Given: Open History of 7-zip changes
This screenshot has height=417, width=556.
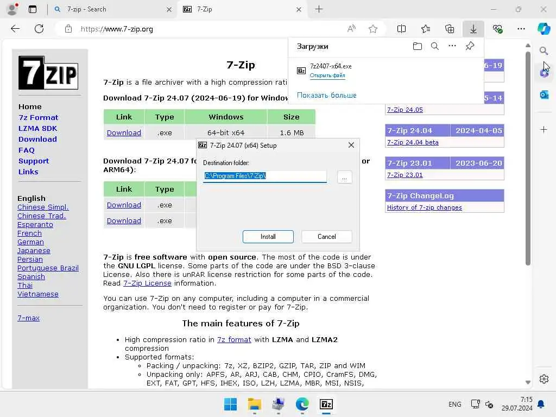Looking at the screenshot, I should pos(424,207).
